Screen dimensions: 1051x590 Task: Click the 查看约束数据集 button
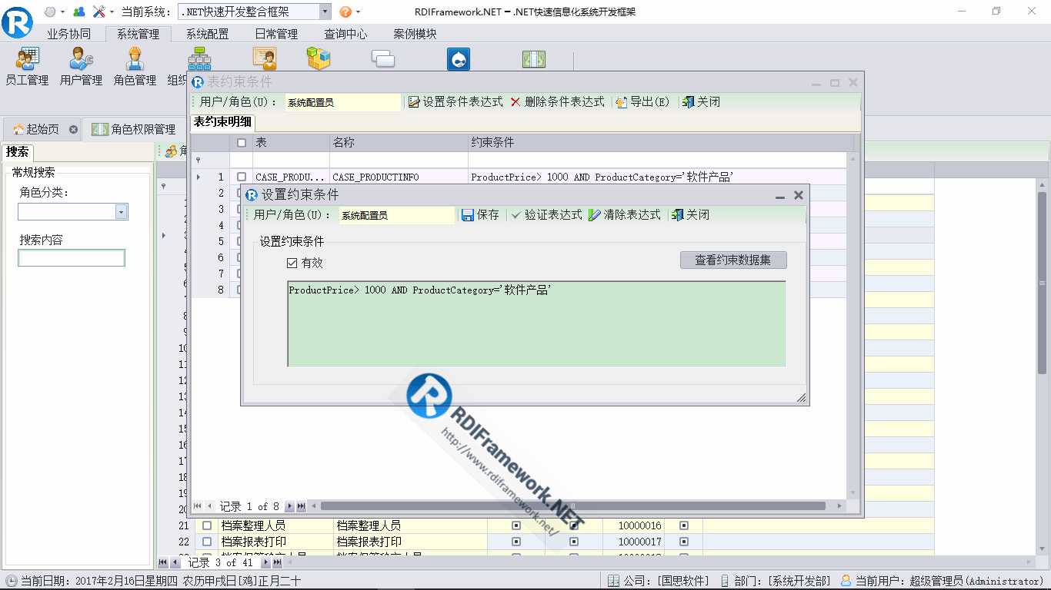pos(733,260)
